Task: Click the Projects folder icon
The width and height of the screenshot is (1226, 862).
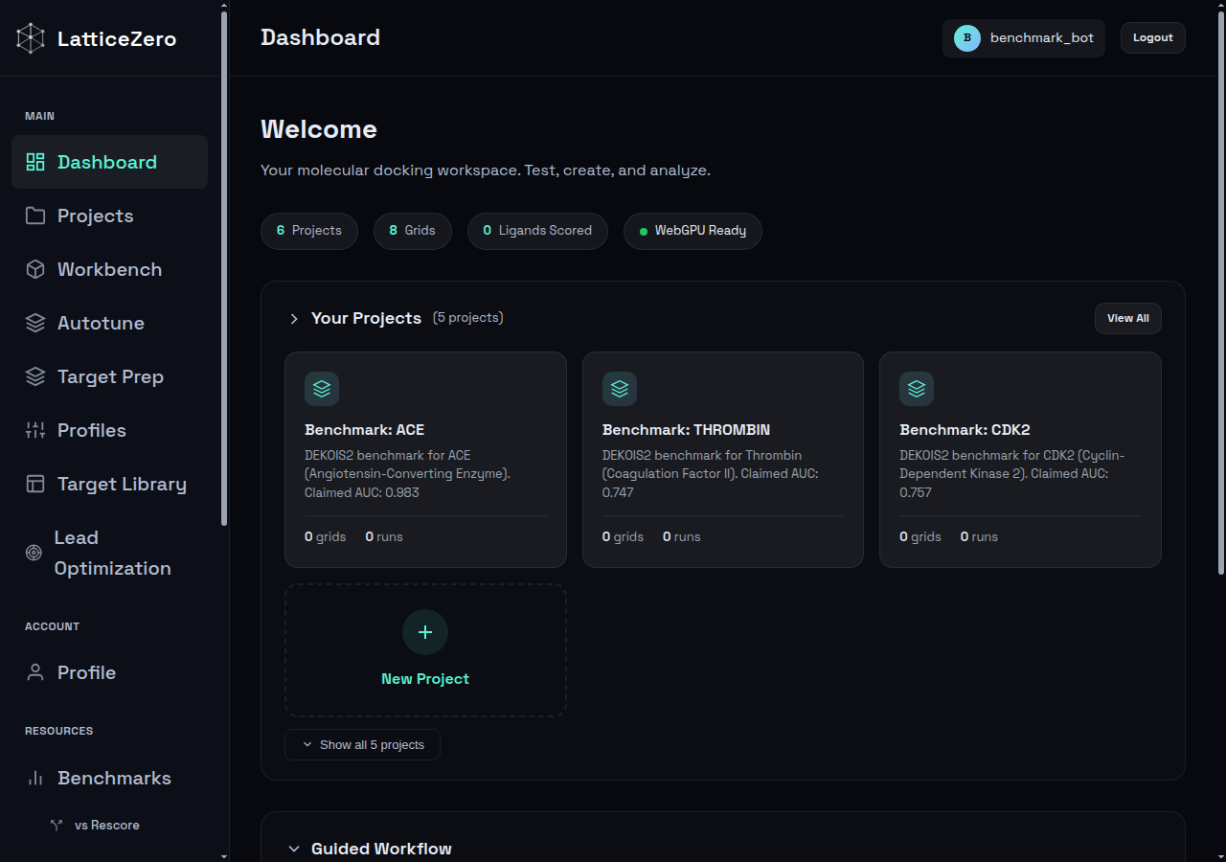Action: (35, 215)
